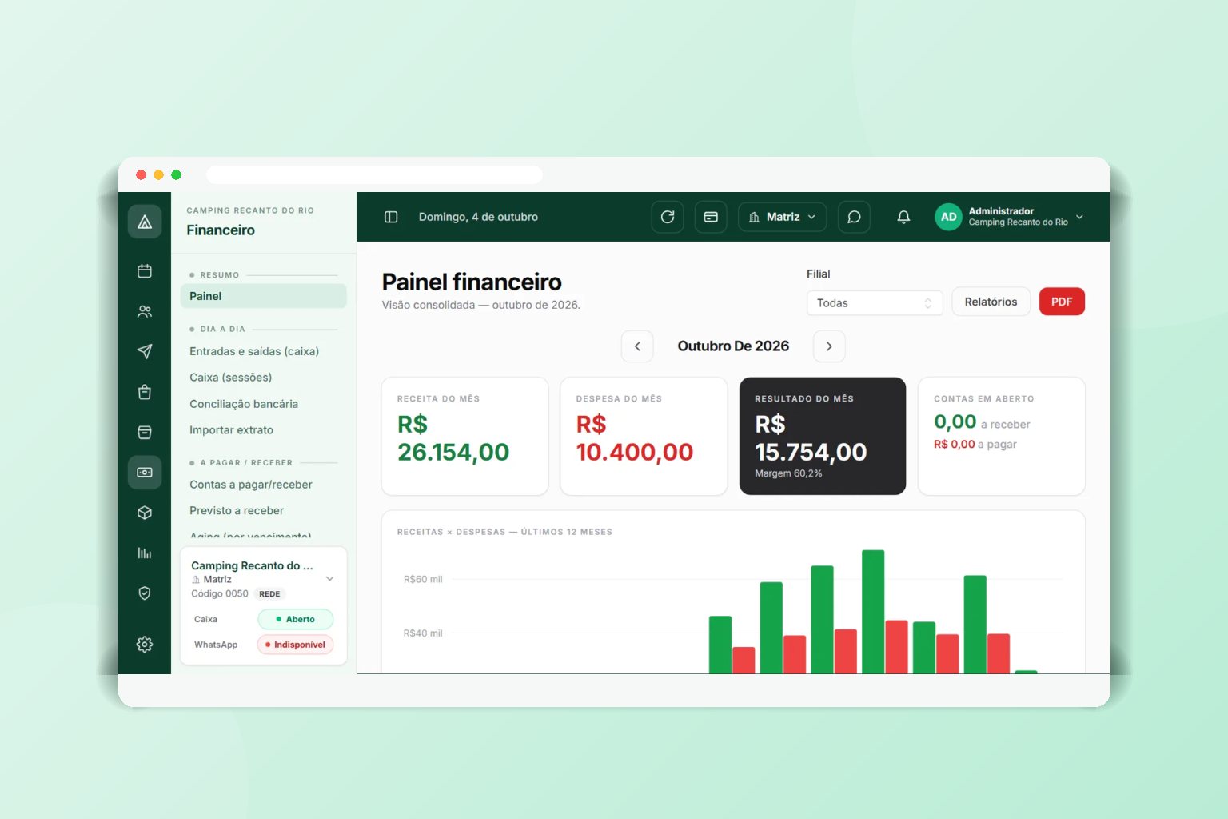This screenshot has width=1228, height=819.
Task: Toggle the sidebar panel icon in the top bar
Action: point(391,217)
